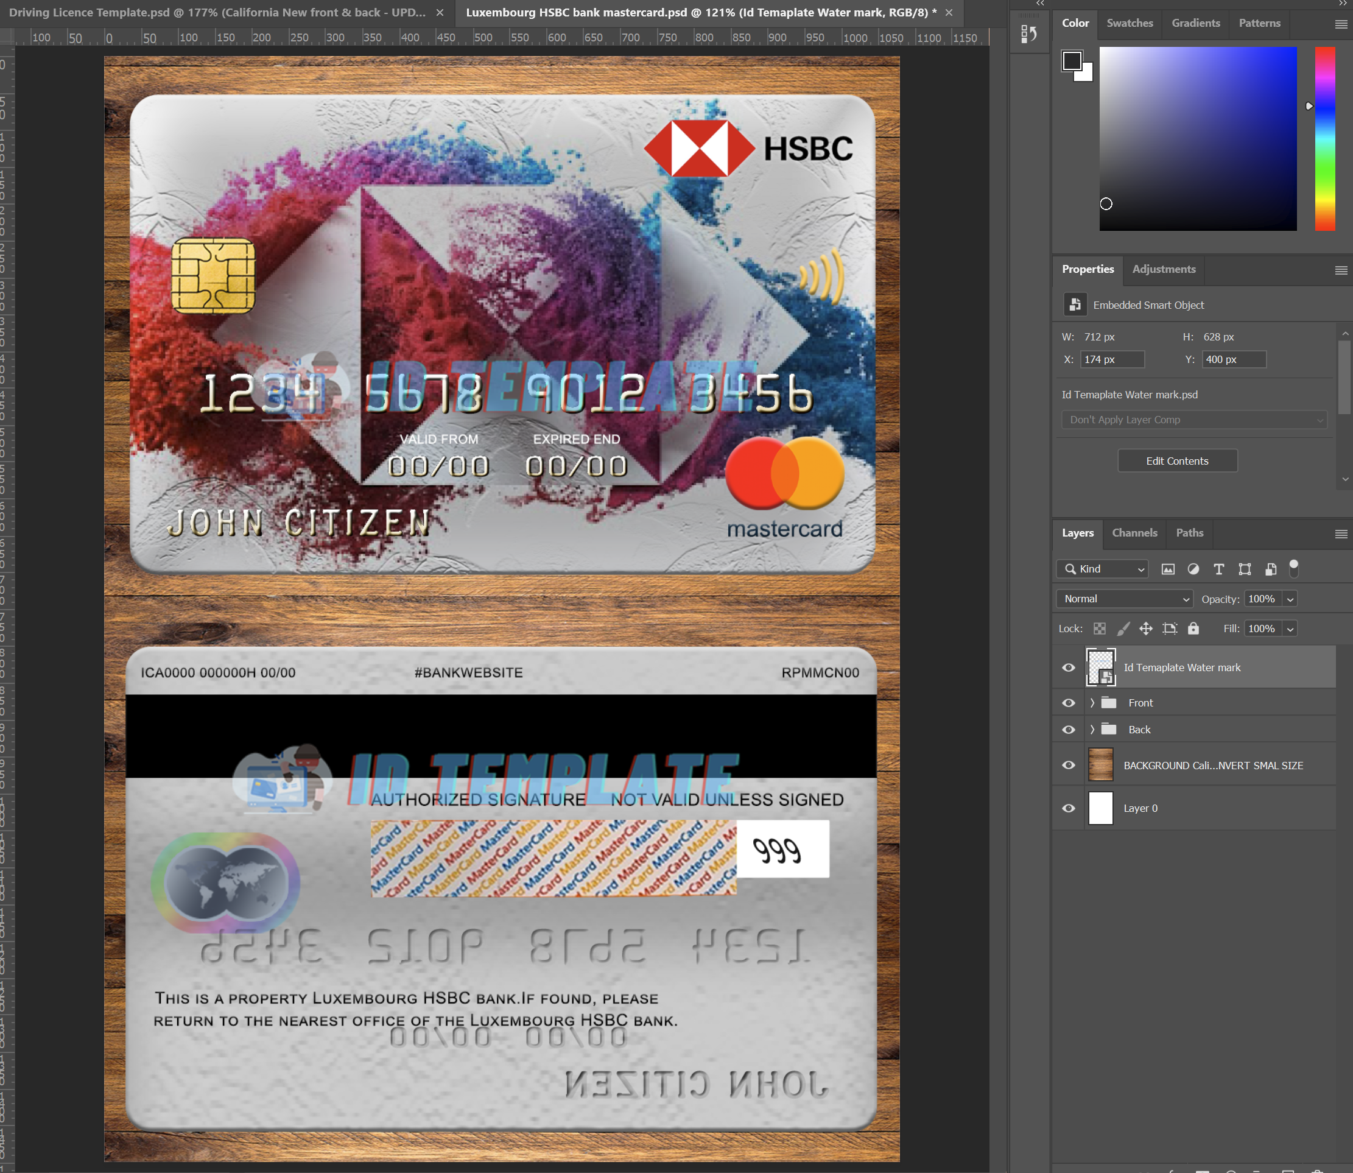Toggle the layer filtering on/off switch
Viewport: 1353px width, 1173px height.
pos(1293,568)
